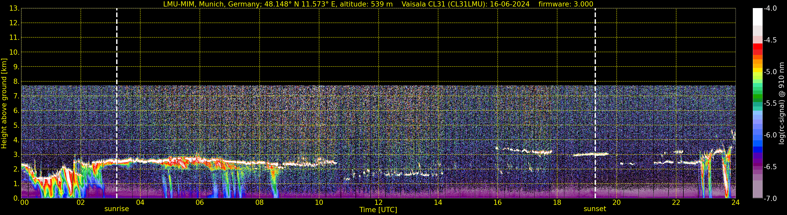
Task: Click the '24' hour tick label on time axis
Action: coord(735,203)
